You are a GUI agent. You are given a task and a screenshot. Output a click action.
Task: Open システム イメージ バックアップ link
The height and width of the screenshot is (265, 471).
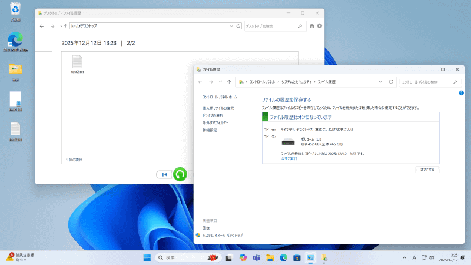(223, 236)
